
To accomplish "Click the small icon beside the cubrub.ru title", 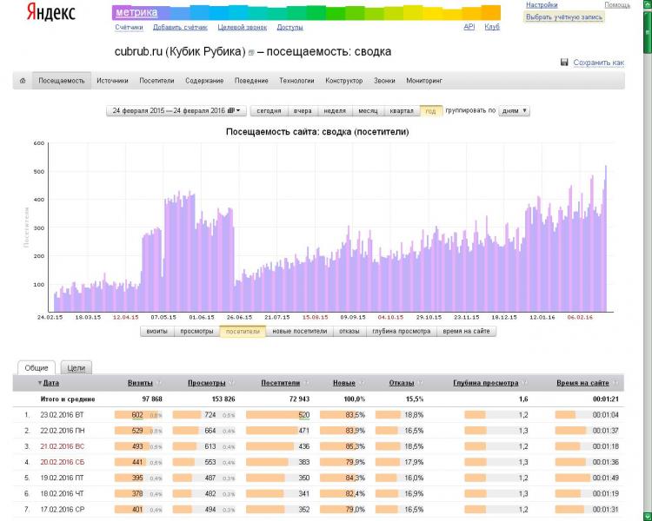I will coord(251,53).
